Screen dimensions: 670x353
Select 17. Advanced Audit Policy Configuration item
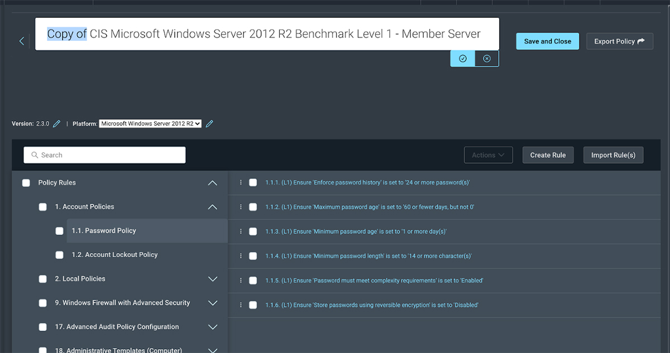pyautogui.click(x=117, y=327)
